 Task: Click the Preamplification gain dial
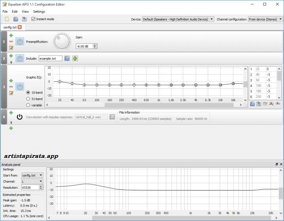pyautogui.click(x=62, y=41)
